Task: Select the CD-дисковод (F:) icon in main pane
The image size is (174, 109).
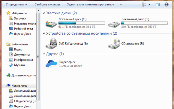Action: (x=114, y=44)
